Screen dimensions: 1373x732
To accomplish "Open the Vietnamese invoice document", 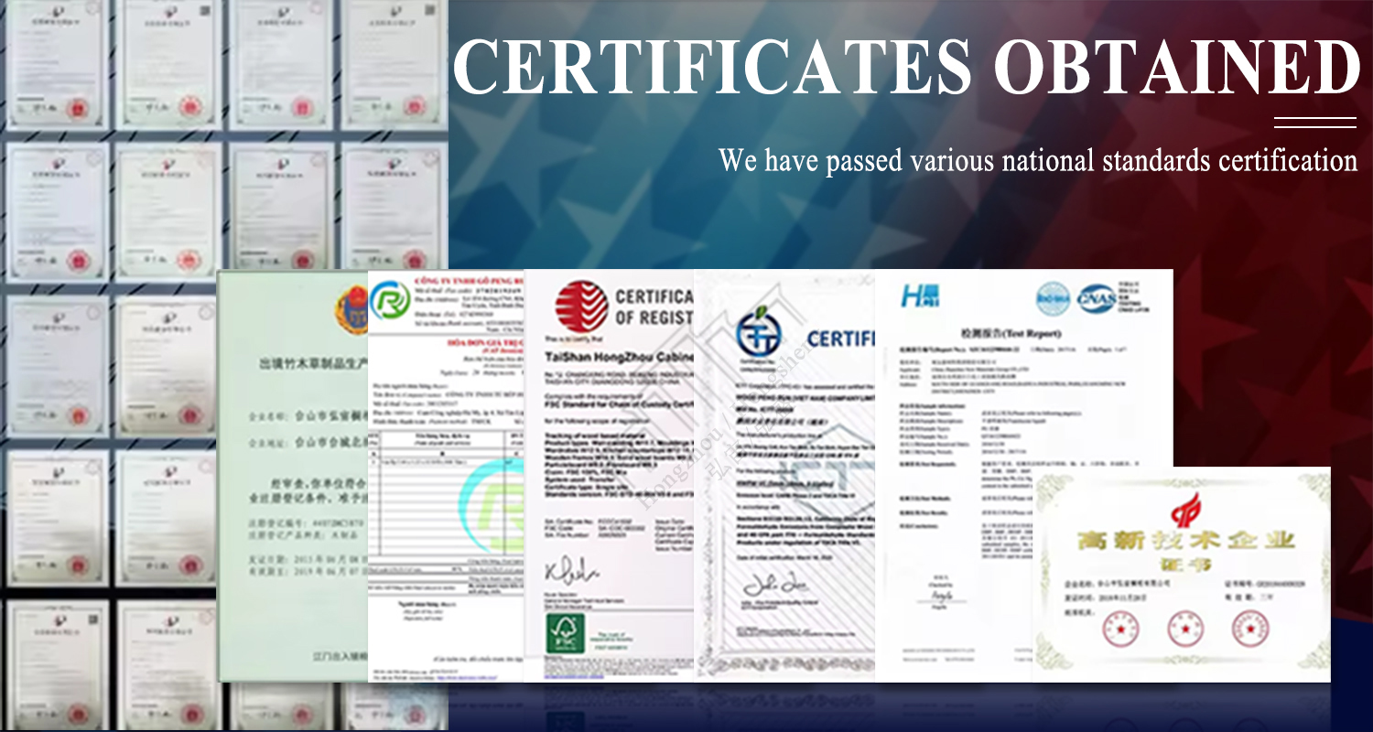I will (446, 476).
